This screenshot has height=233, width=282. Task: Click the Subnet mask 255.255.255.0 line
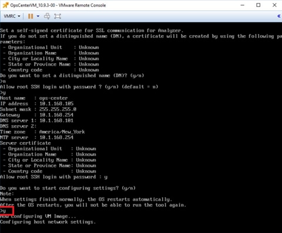click(x=38, y=109)
